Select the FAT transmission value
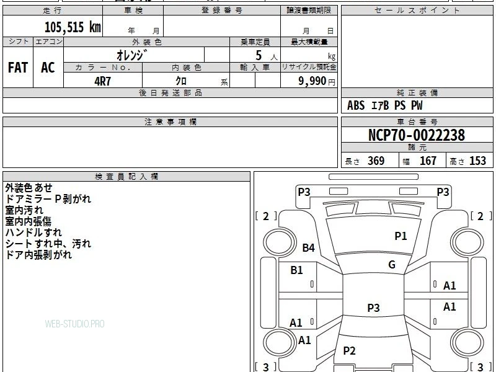The height and width of the screenshot is (372, 496). 18,68
